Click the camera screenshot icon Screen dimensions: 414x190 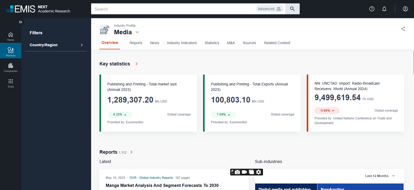pos(237,172)
